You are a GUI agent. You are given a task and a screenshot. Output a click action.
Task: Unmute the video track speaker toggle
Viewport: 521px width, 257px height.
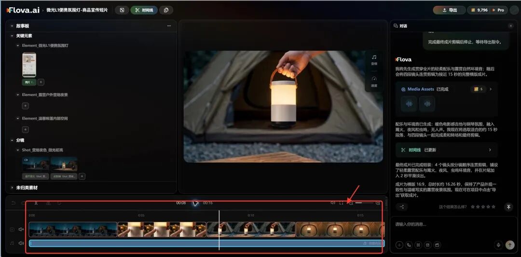point(21,230)
